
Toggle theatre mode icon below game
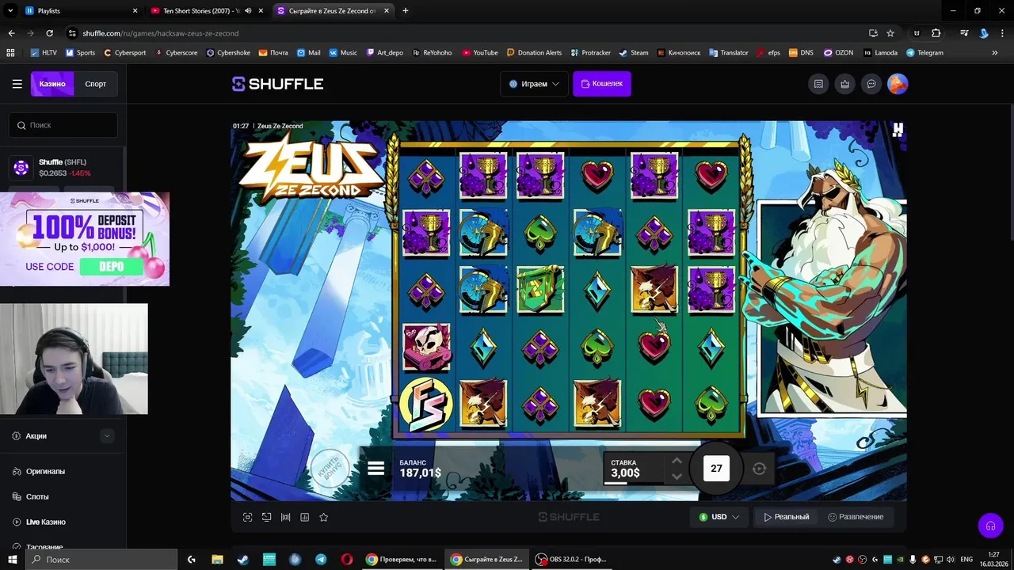tap(285, 517)
